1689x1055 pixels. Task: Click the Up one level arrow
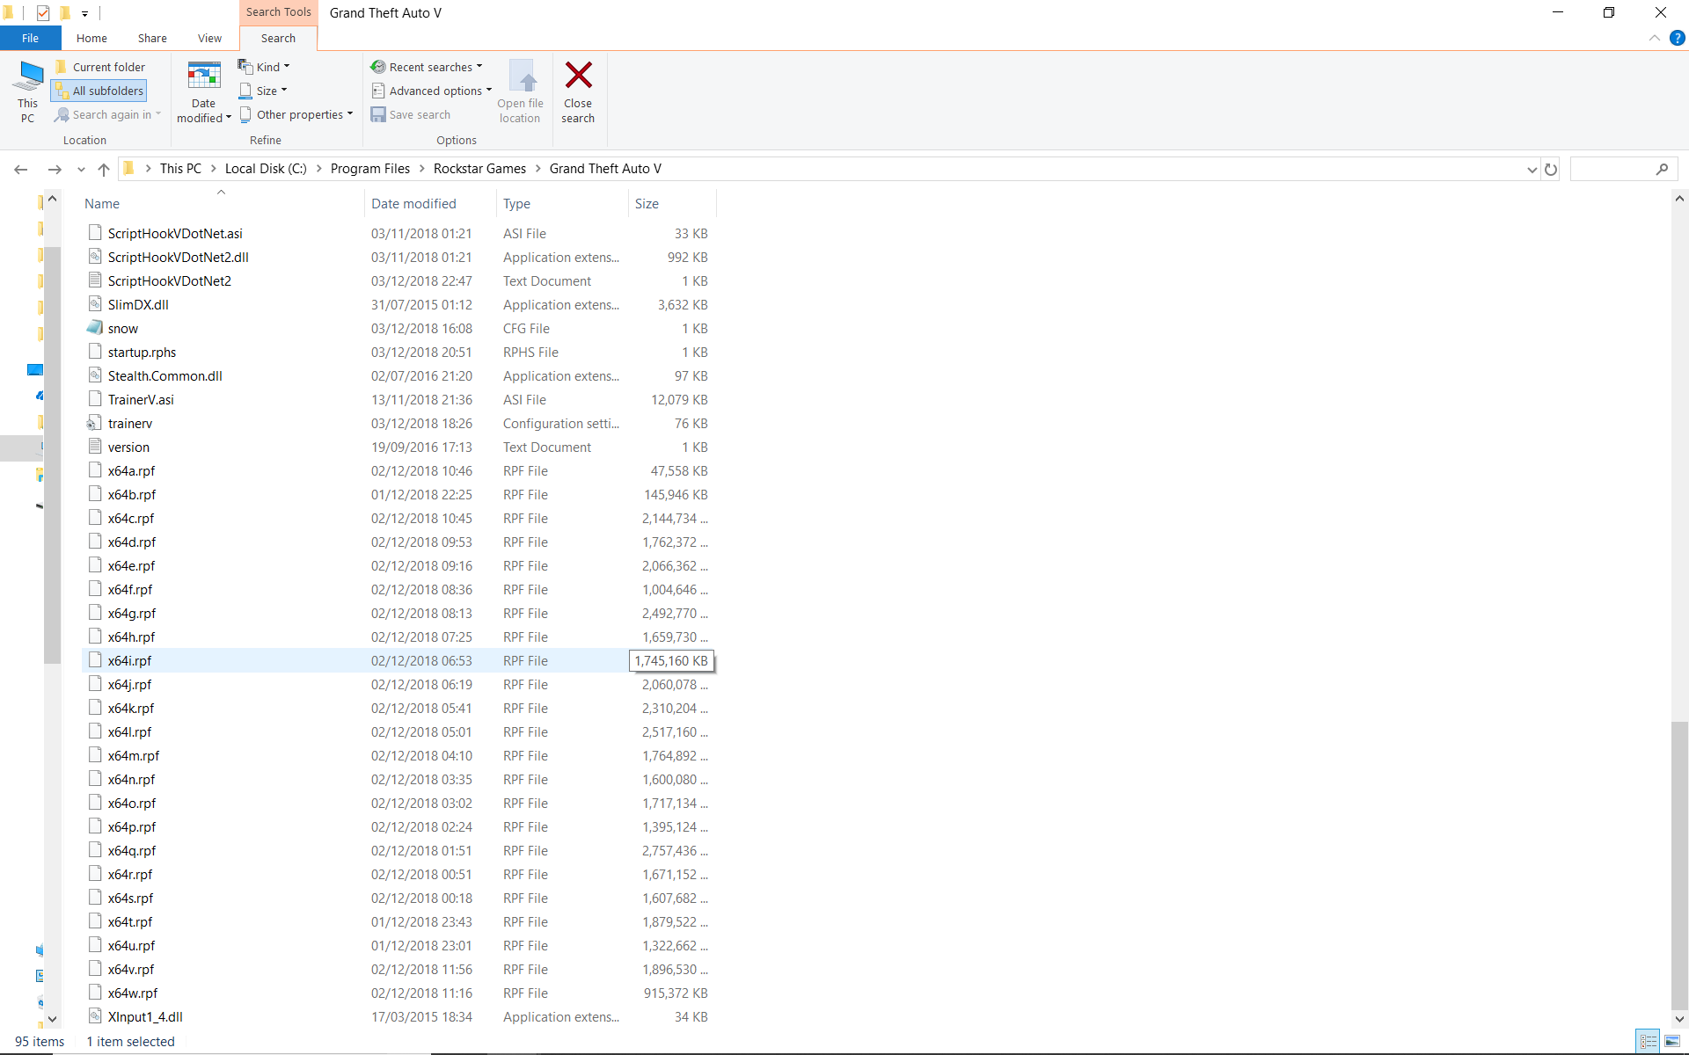coord(104,169)
